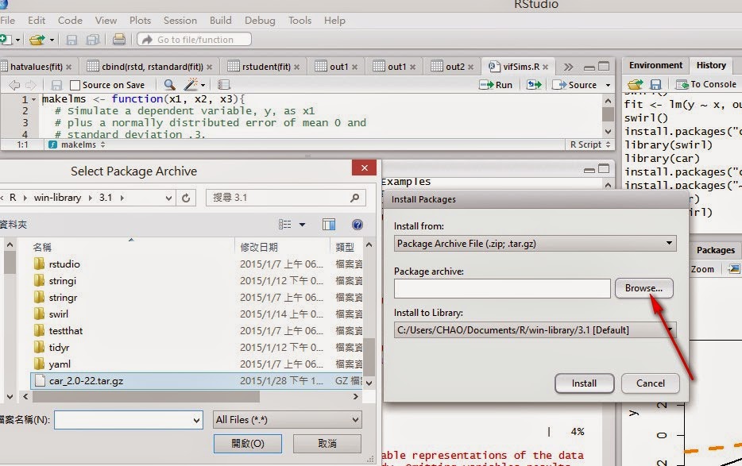Cancel the Install Packages dialog
This screenshot has width=742, height=466.
[x=651, y=383]
